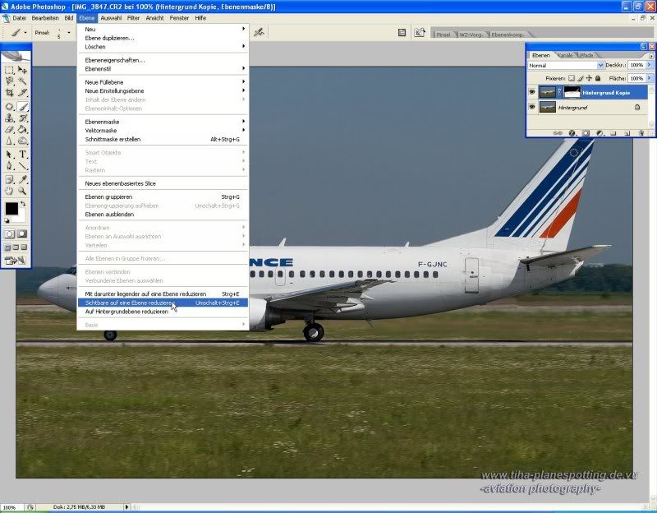
Task: Select the Line shape tool
Action: click(x=23, y=166)
